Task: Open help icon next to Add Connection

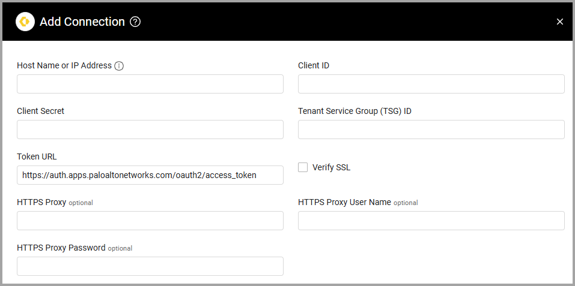Action: click(x=135, y=22)
